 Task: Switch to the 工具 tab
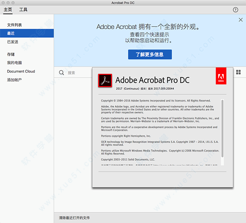point(23,10)
